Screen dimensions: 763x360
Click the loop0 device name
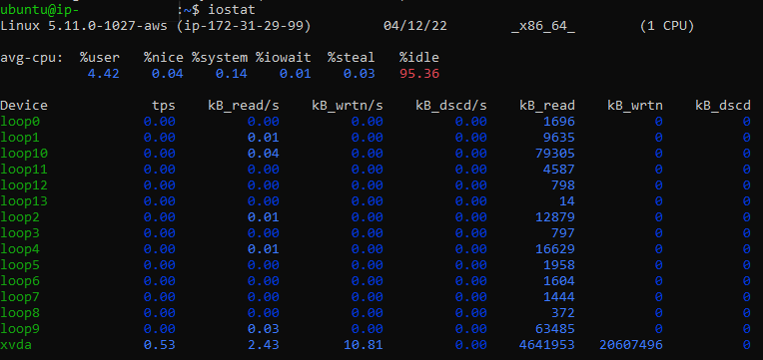pos(20,122)
